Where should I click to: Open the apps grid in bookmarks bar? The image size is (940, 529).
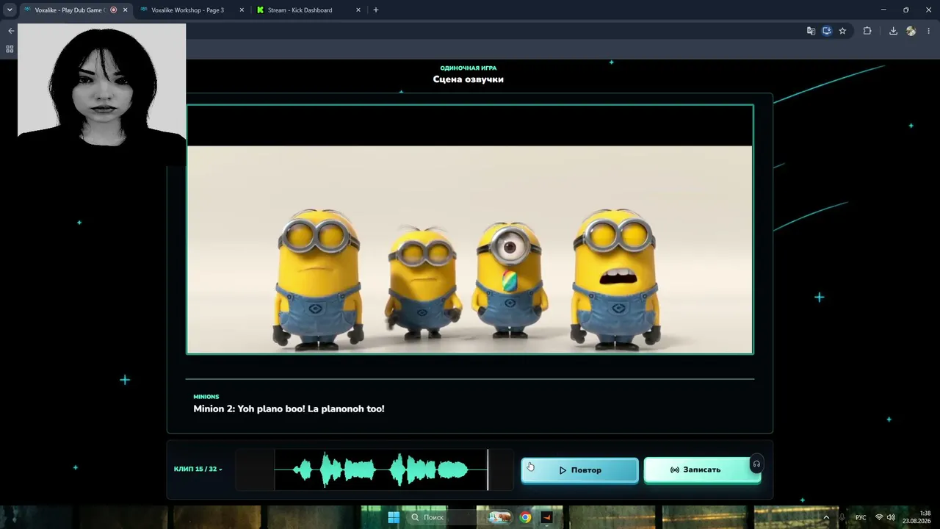[x=10, y=49]
